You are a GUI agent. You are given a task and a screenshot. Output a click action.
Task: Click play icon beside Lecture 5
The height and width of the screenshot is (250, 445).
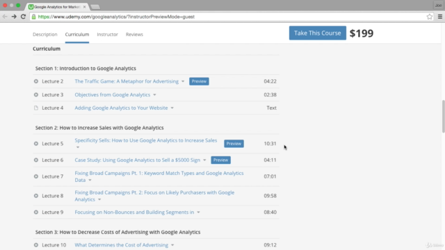coord(36,144)
